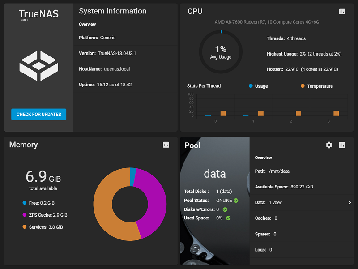Open Memory reports chart icon
Screen dimensions: 358x269
point(166,145)
